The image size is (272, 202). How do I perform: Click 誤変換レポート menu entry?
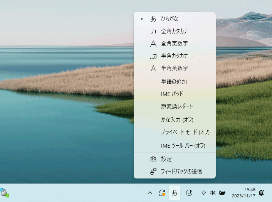(177, 106)
